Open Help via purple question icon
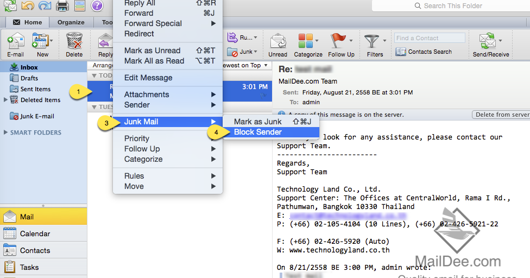This screenshot has height=278, width=530. 97,5
